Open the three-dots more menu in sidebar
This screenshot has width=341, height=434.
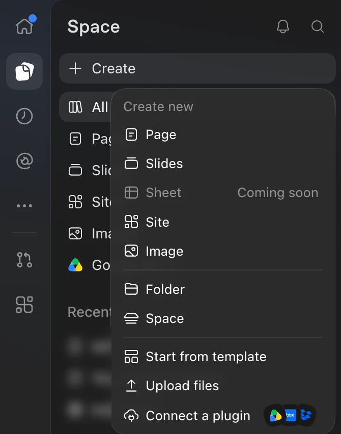[x=24, y=206]
